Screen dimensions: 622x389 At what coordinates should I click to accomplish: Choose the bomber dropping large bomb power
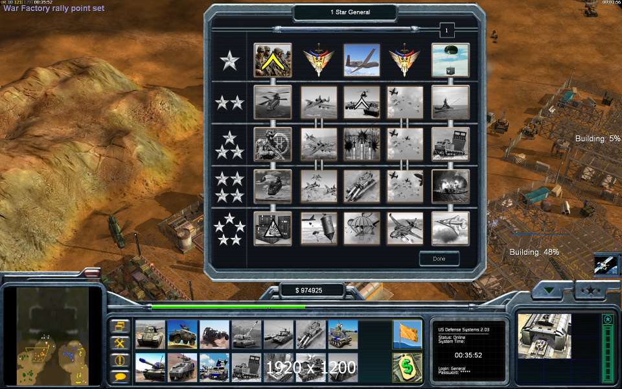click(x=319, y=228)
